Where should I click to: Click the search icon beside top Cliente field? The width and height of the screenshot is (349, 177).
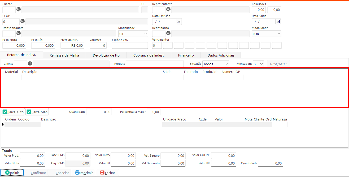(x=19, y=10)
